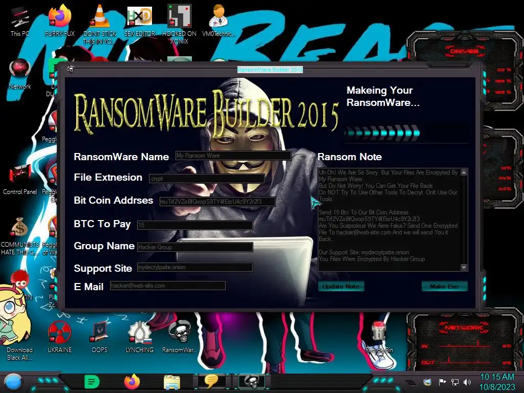This screenshot has height=393, width=524.
Task: Open the RansomWar skull desktop shortcut
Action: click(x=179, y=337)
